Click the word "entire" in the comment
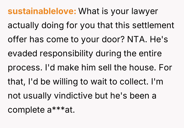 [152, 54]
